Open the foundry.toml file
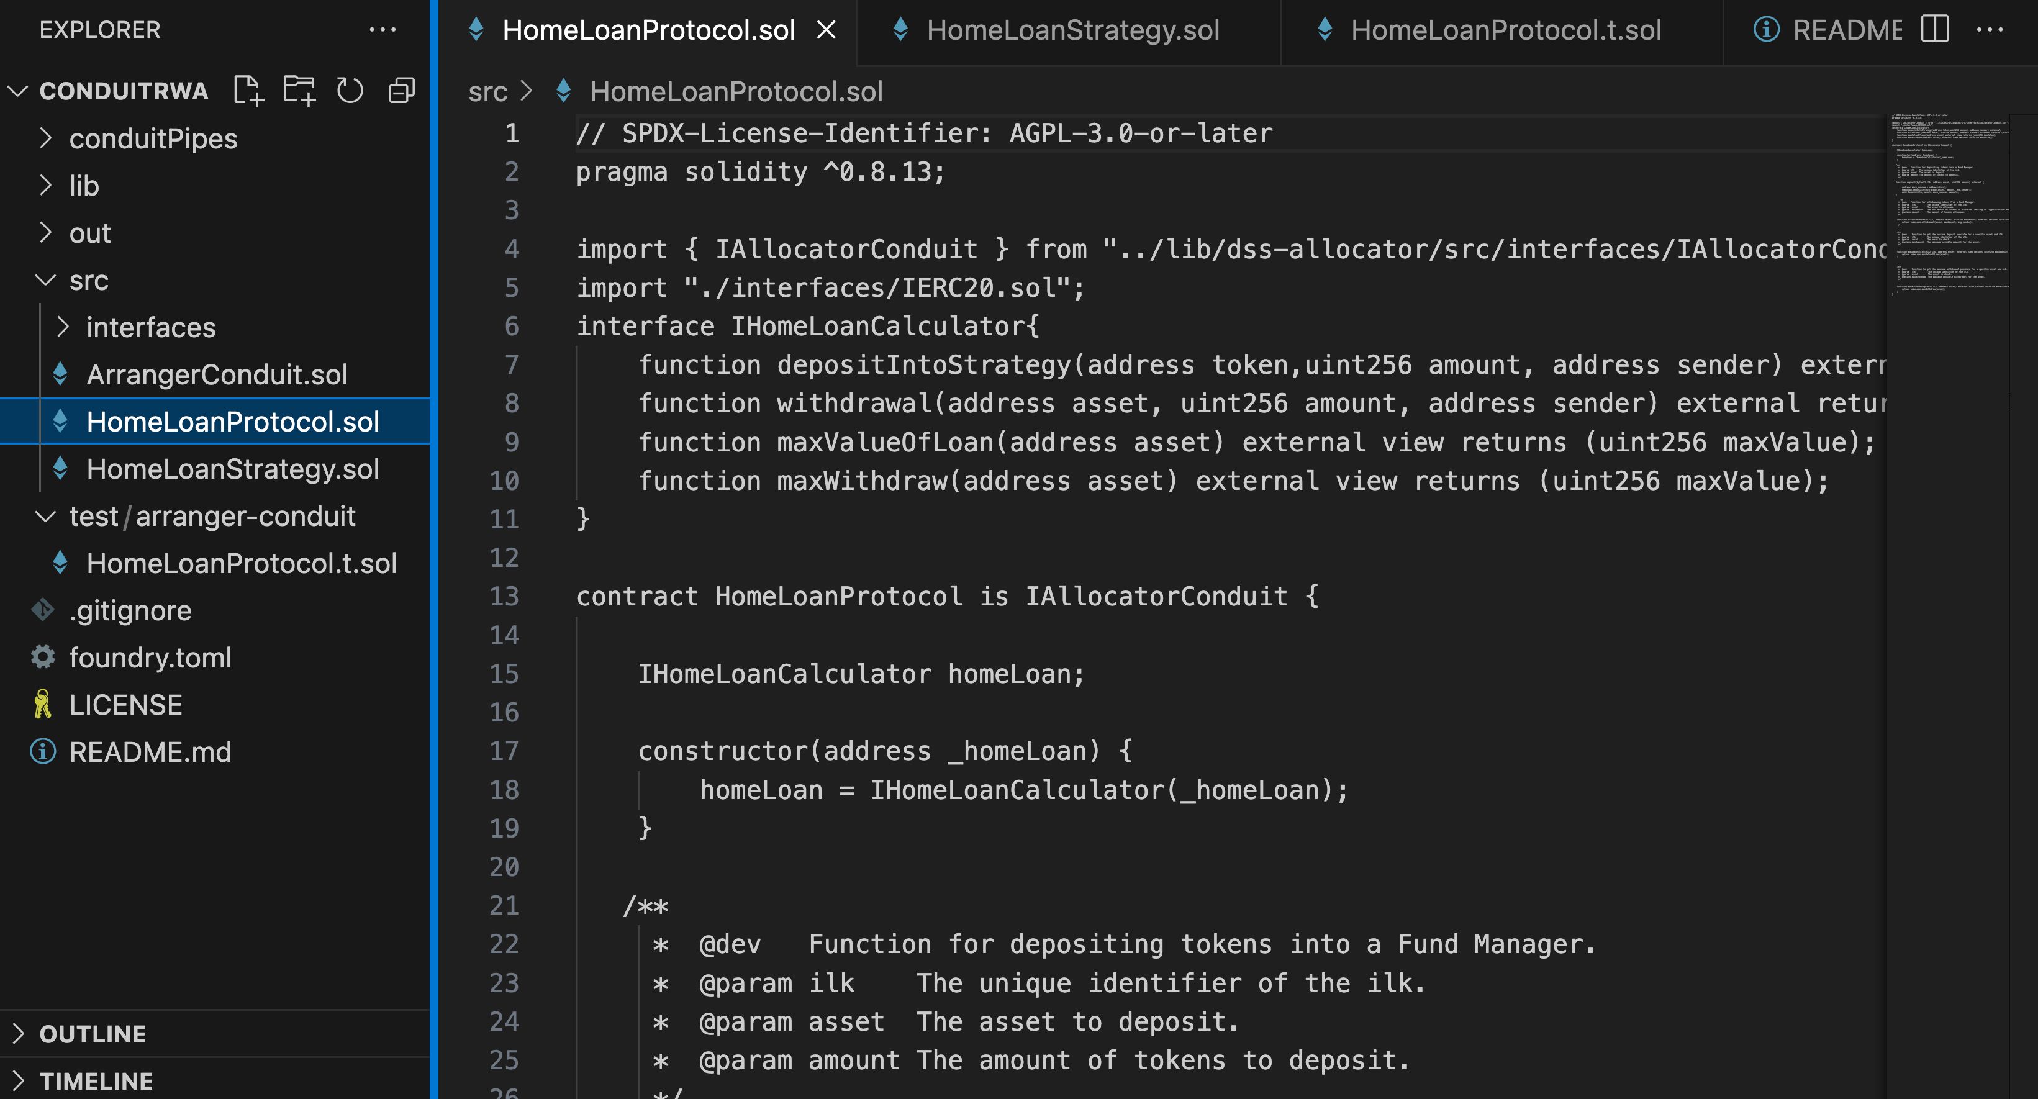The height and width of the screenshot is (1099, 2038). click(214, 658)
